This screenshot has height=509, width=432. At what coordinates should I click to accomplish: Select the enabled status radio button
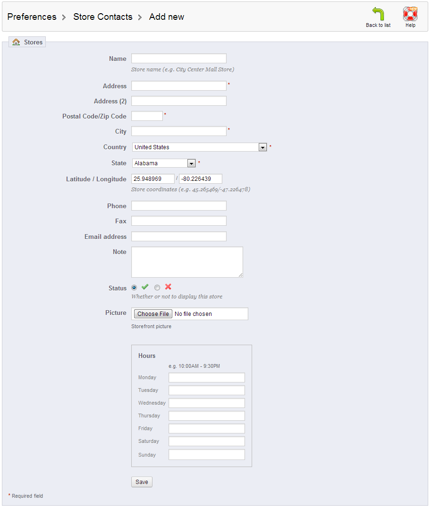(135, 288)
